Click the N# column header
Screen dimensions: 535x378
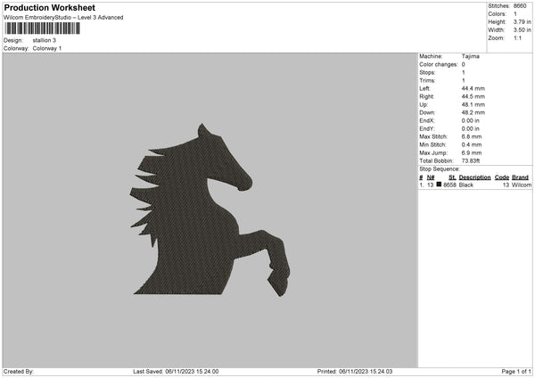pos(431,177)
